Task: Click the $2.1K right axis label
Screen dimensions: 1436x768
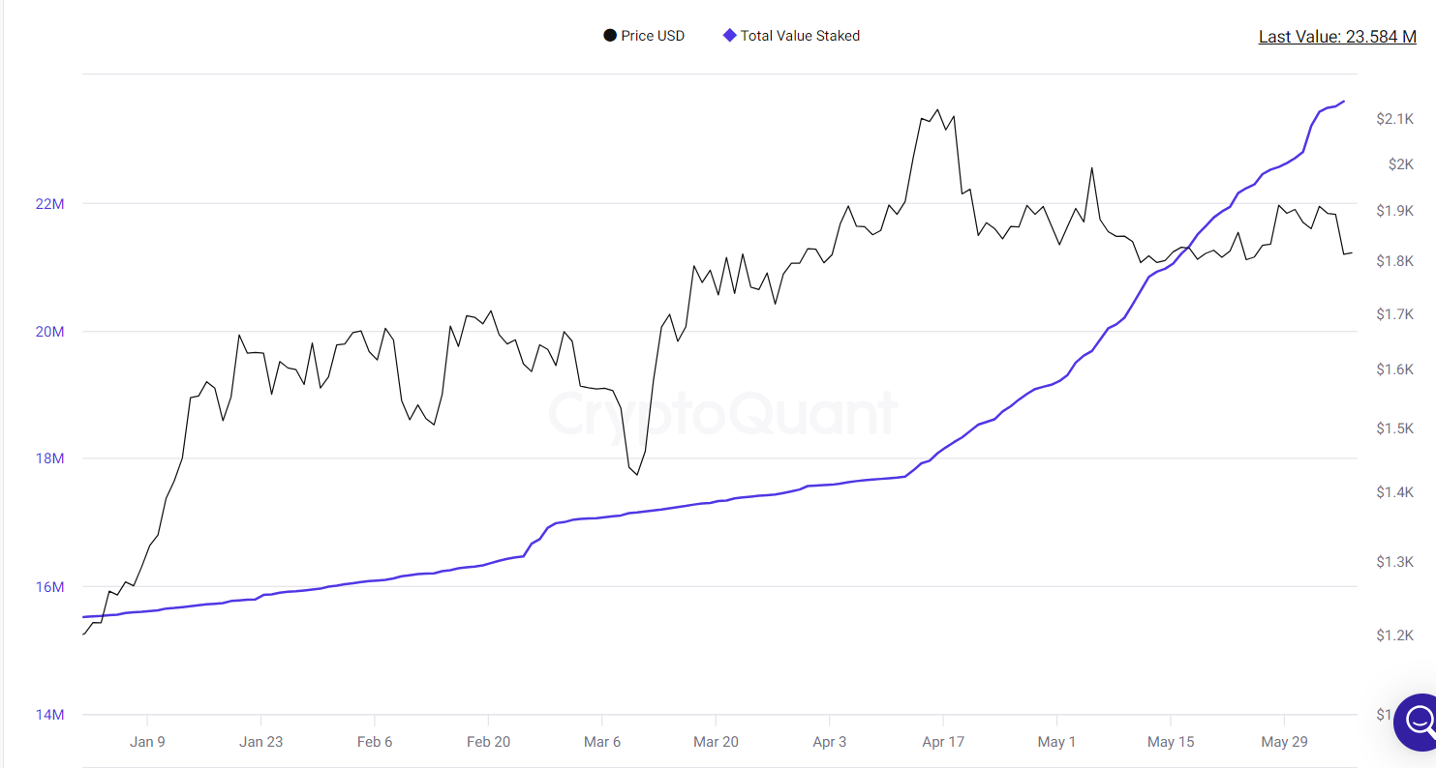Action: 1394,119
